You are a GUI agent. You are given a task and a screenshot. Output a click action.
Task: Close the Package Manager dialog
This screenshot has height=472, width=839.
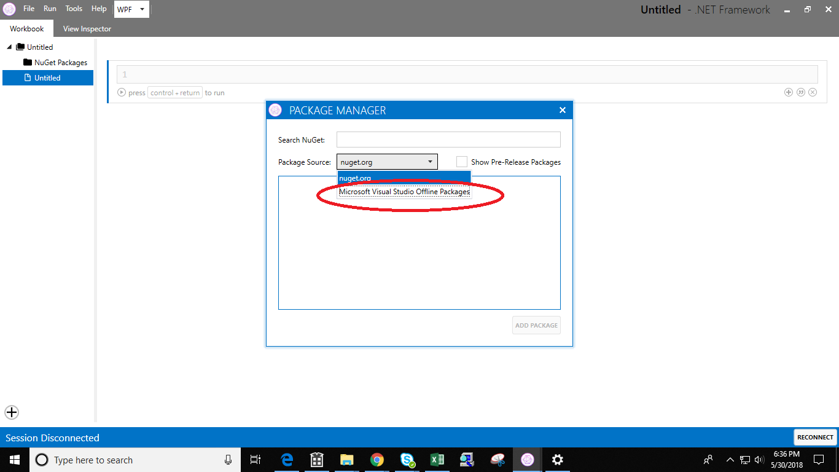[562, 111]
